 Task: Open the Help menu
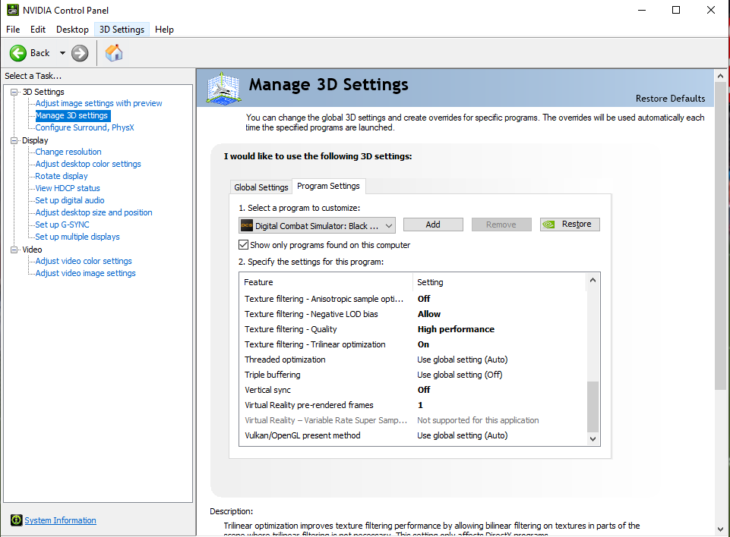coord(164,30)
